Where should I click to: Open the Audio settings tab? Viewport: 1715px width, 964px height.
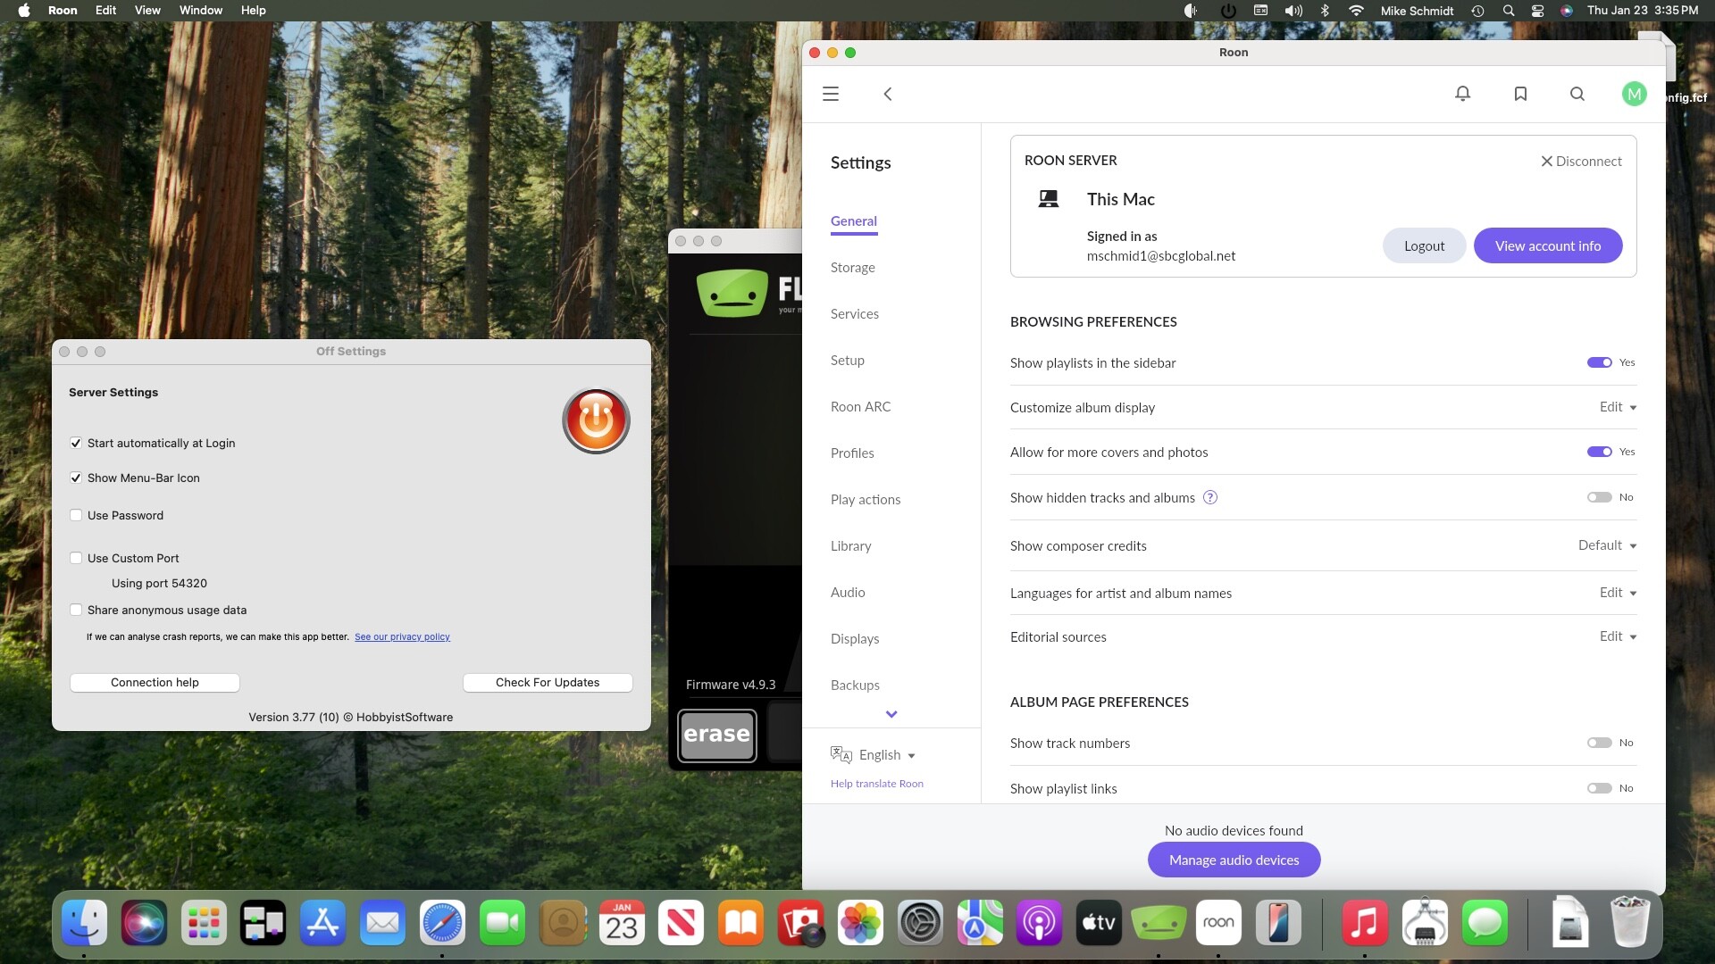[x=848, y=593]
